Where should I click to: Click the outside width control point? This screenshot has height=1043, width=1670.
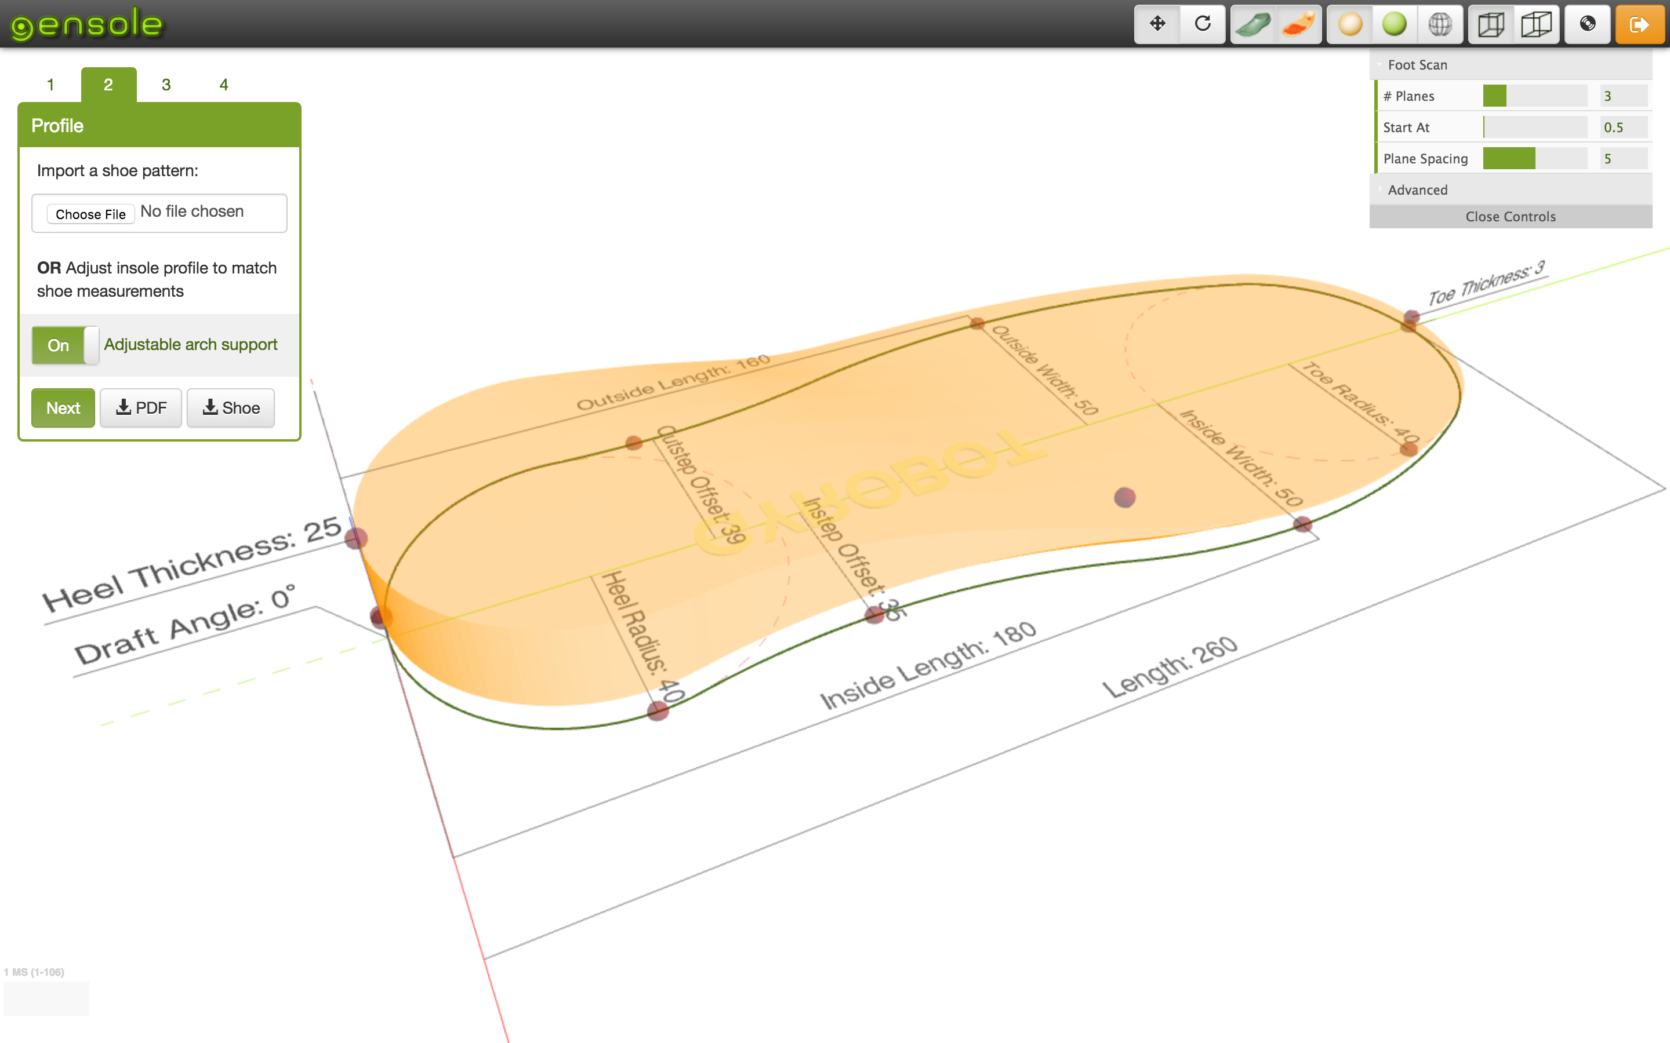[977, 323]
